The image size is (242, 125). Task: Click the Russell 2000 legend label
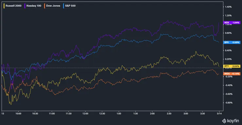click(x=13, y=6)
